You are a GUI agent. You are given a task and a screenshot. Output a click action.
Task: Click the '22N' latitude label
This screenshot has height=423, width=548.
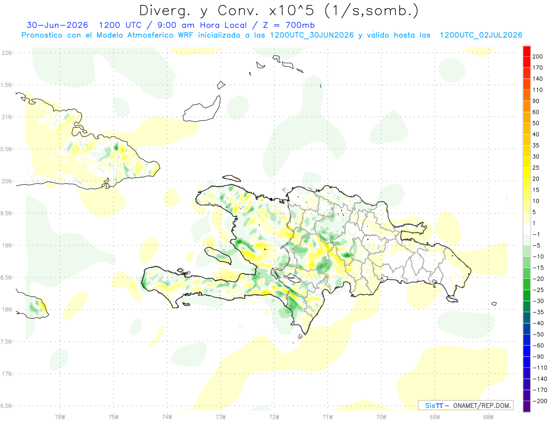pyautogui.click(x=6, y=53)
